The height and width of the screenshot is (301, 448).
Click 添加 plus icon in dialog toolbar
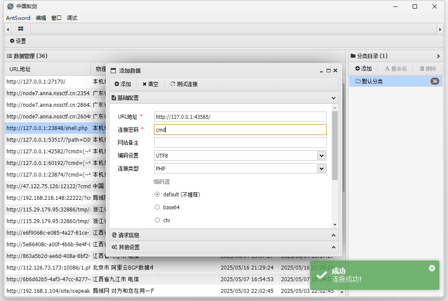point(123,84)
